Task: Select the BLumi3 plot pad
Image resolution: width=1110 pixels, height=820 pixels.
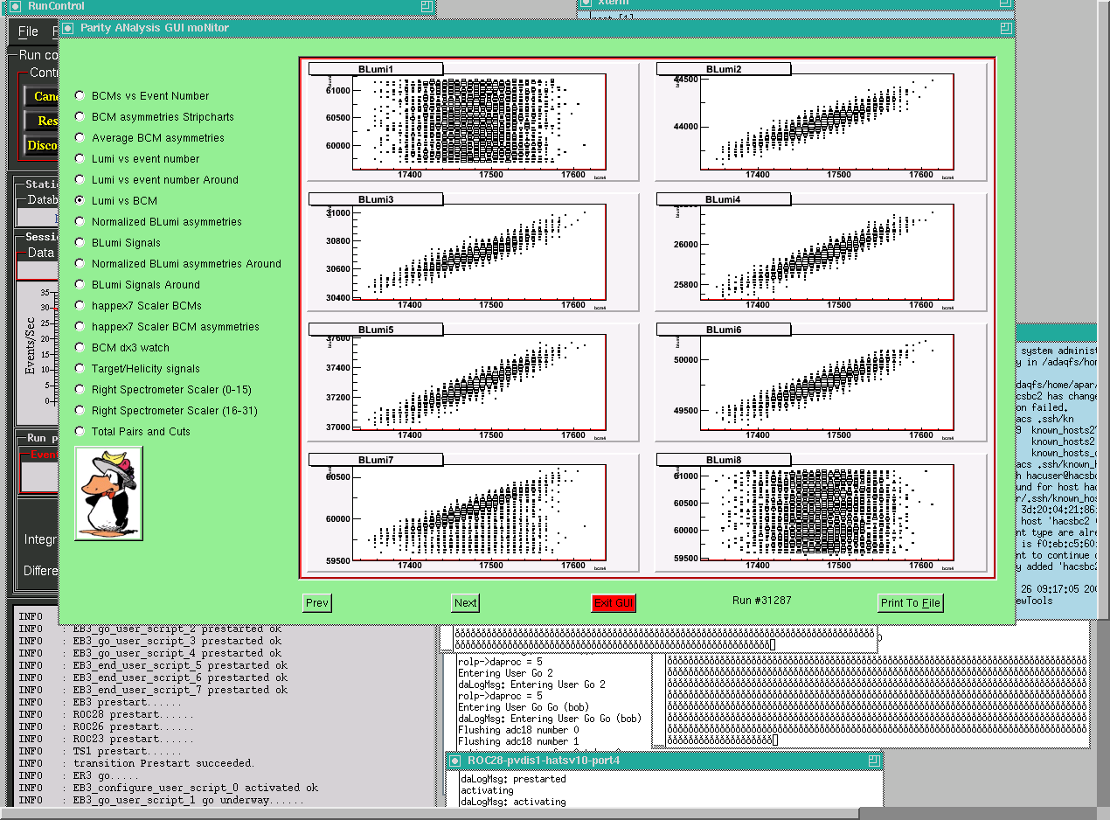Action: tap(474, 251)
